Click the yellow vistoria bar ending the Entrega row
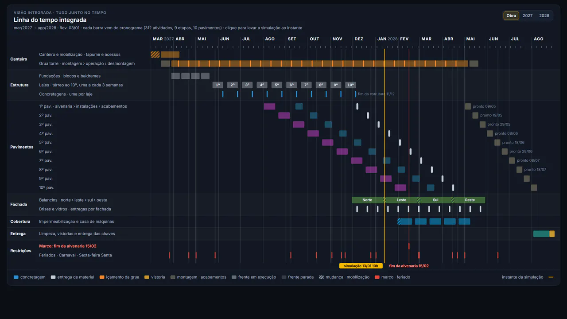This screenshot has width=567, height=319. point(552,234)
